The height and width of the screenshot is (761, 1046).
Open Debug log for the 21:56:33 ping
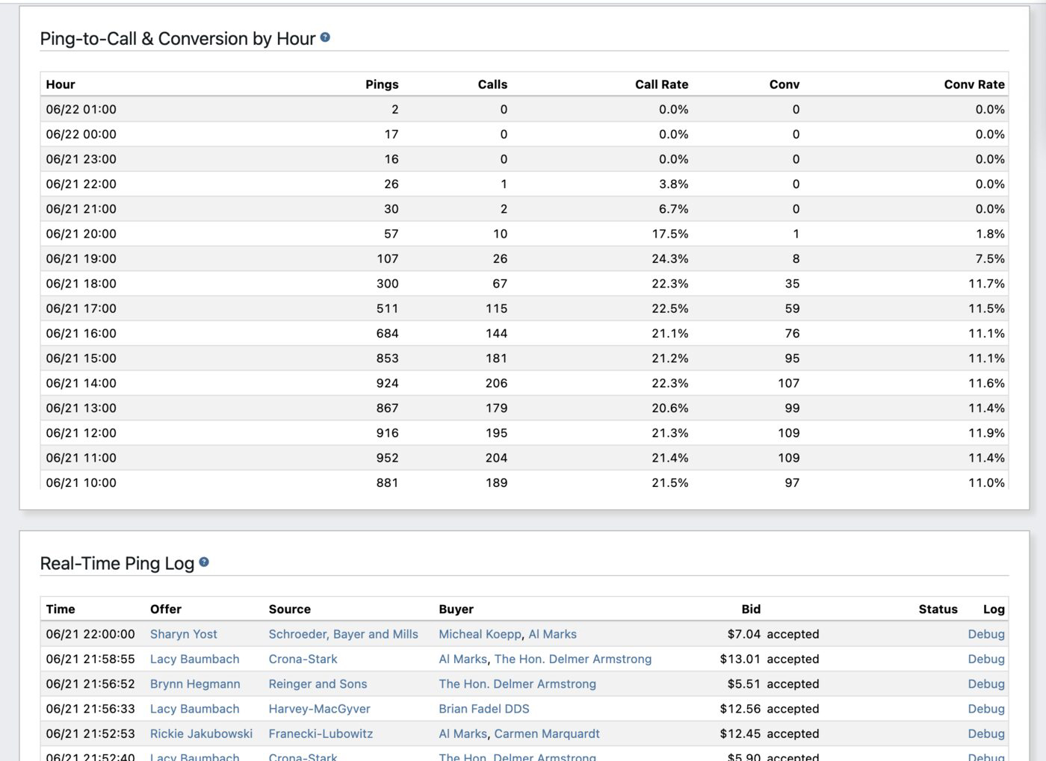coord(986,709)
